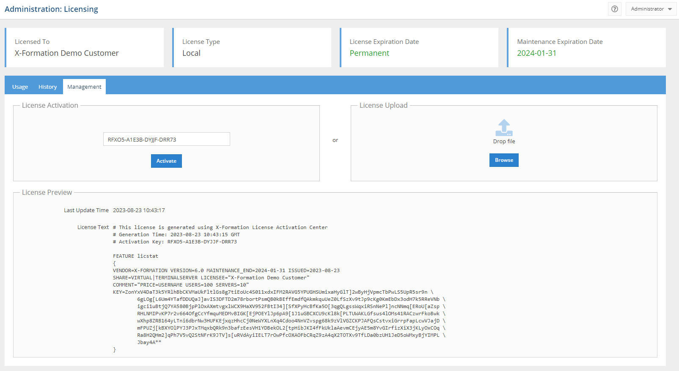Open the help question mark icon
This screenshot has width=679, height=371.
[x=615, y=9]
